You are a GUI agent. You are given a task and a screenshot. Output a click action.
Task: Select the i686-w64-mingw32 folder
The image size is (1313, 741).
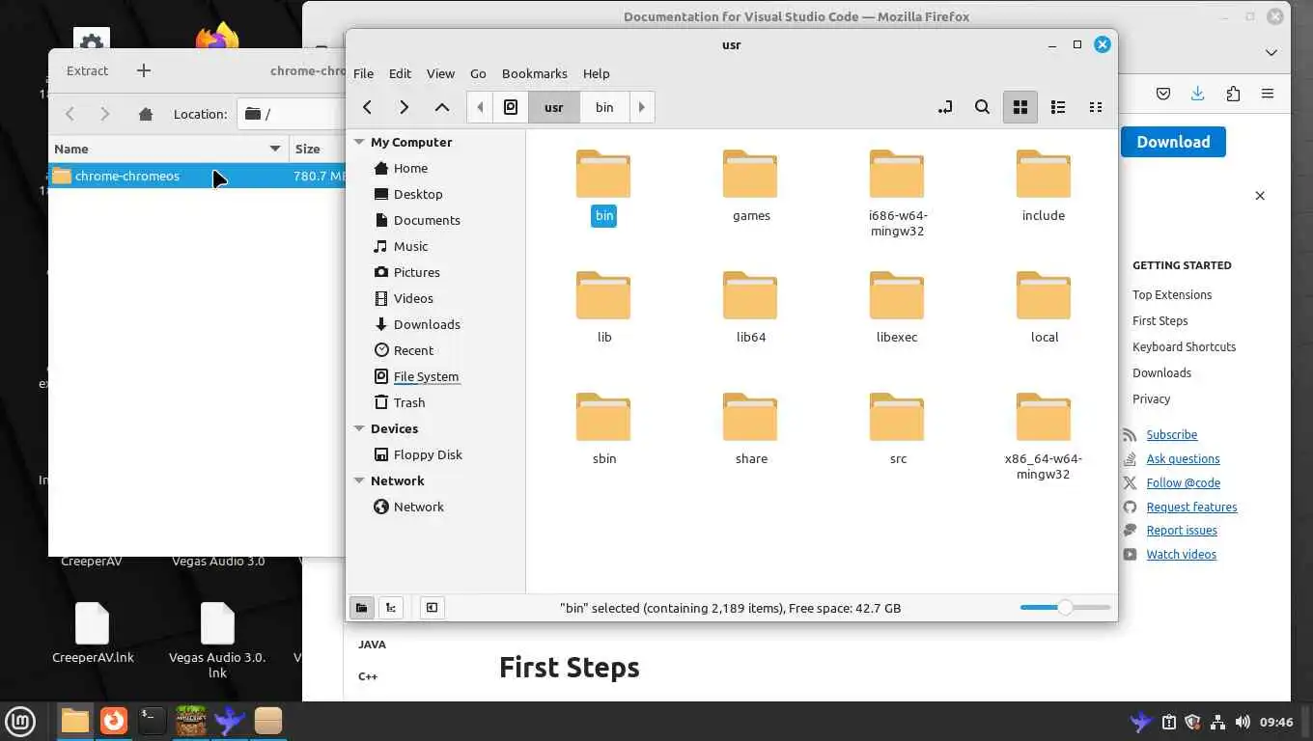point(897,193)
